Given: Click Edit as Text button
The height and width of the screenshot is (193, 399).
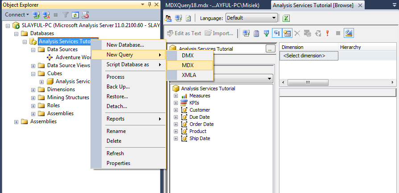Looking at the screenshot, I should click(184, 33).
